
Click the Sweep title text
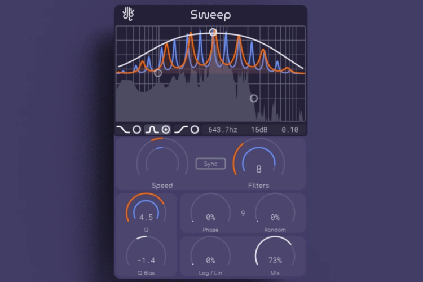[211, 15]
